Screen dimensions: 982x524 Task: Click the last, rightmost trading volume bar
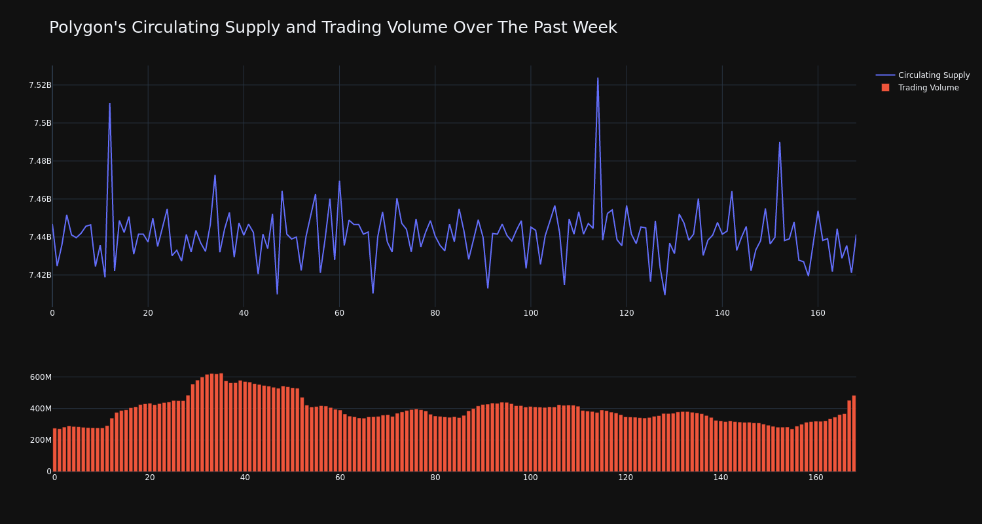coord(854,434)
